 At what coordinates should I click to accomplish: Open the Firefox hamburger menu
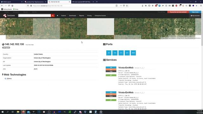pos(201,6)
